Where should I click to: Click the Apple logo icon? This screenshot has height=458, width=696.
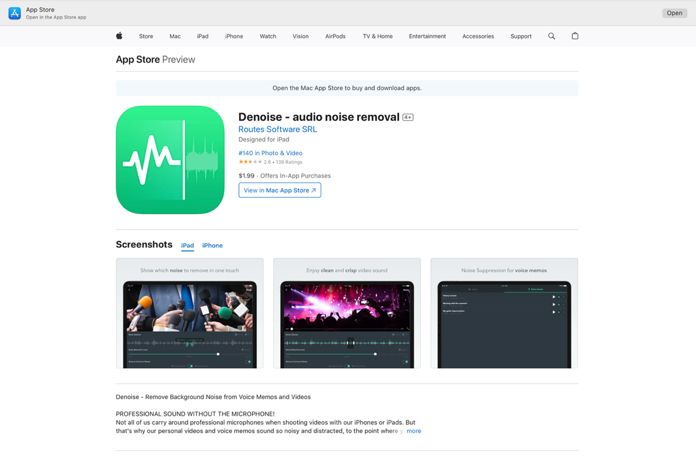point(119,36)
